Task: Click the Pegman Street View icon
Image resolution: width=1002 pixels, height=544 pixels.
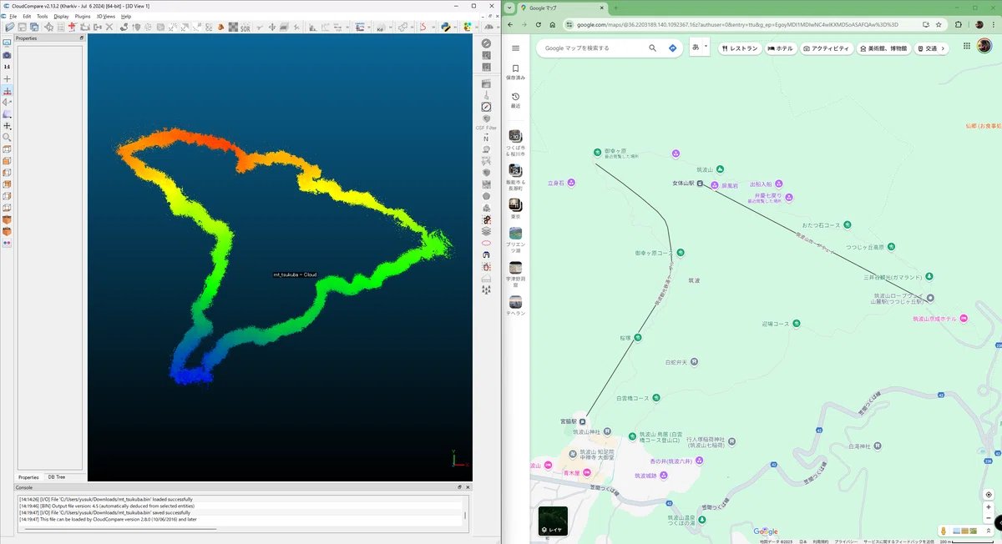Action: [944, 531]
